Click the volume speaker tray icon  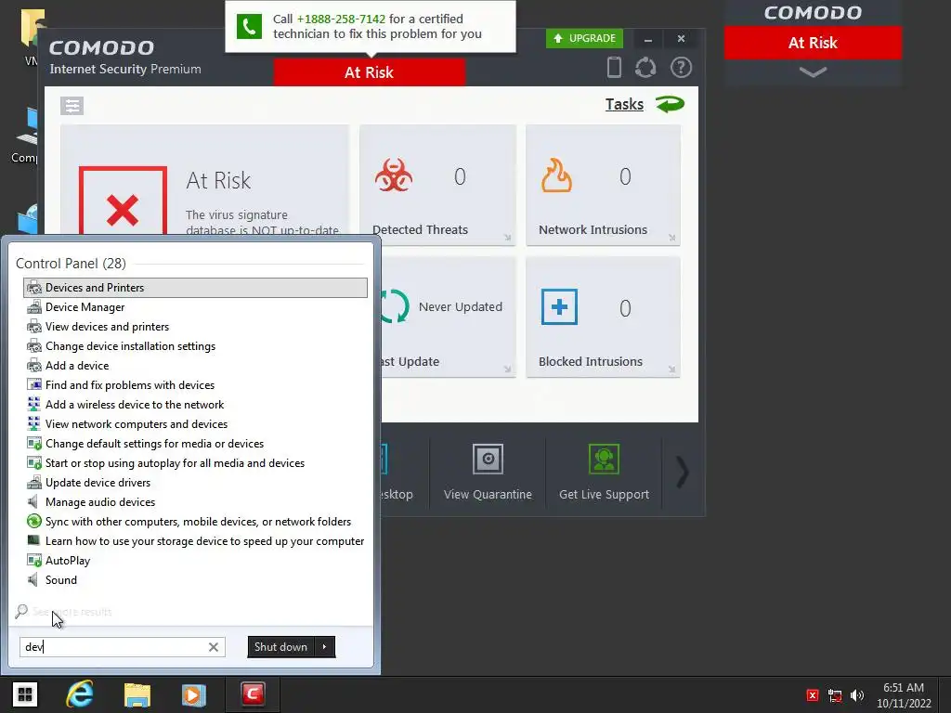[857, 695]
